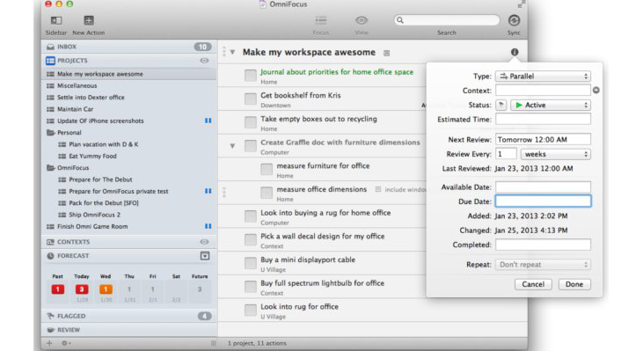
Task: Select the Today forecast badge
Action: (82, 289)
